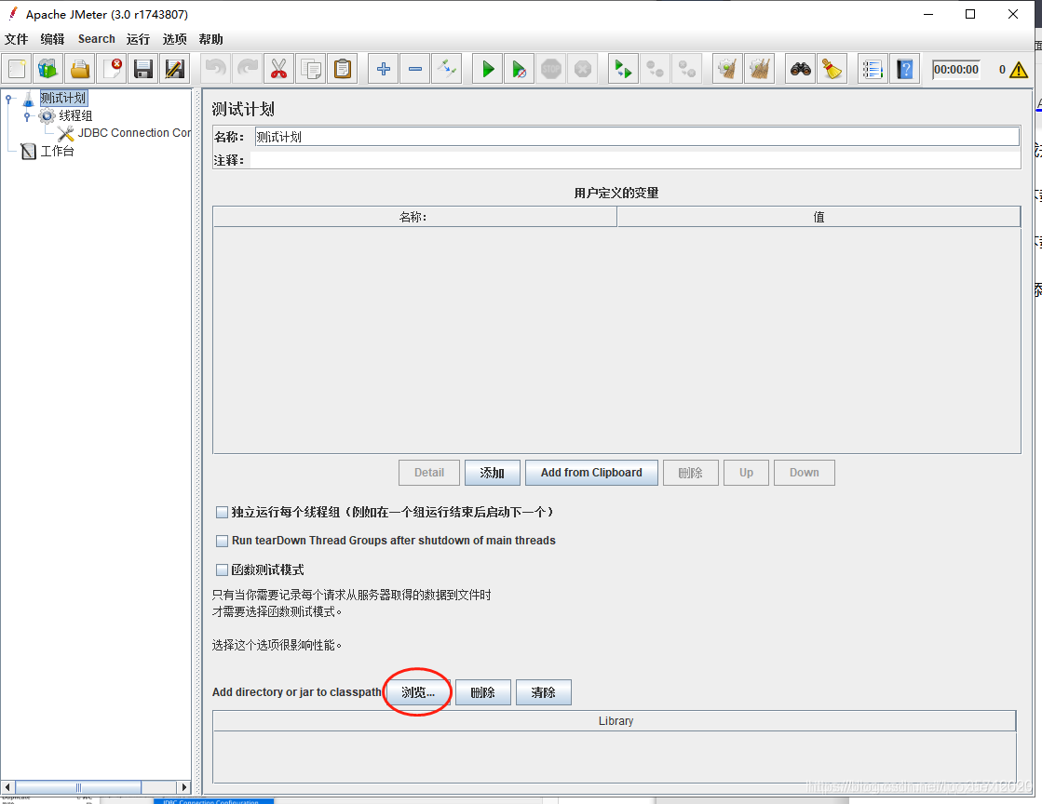Click the Clear All results icon
Image resolution: width=1042 pixels, height=804 pixels.
(760, 69)
